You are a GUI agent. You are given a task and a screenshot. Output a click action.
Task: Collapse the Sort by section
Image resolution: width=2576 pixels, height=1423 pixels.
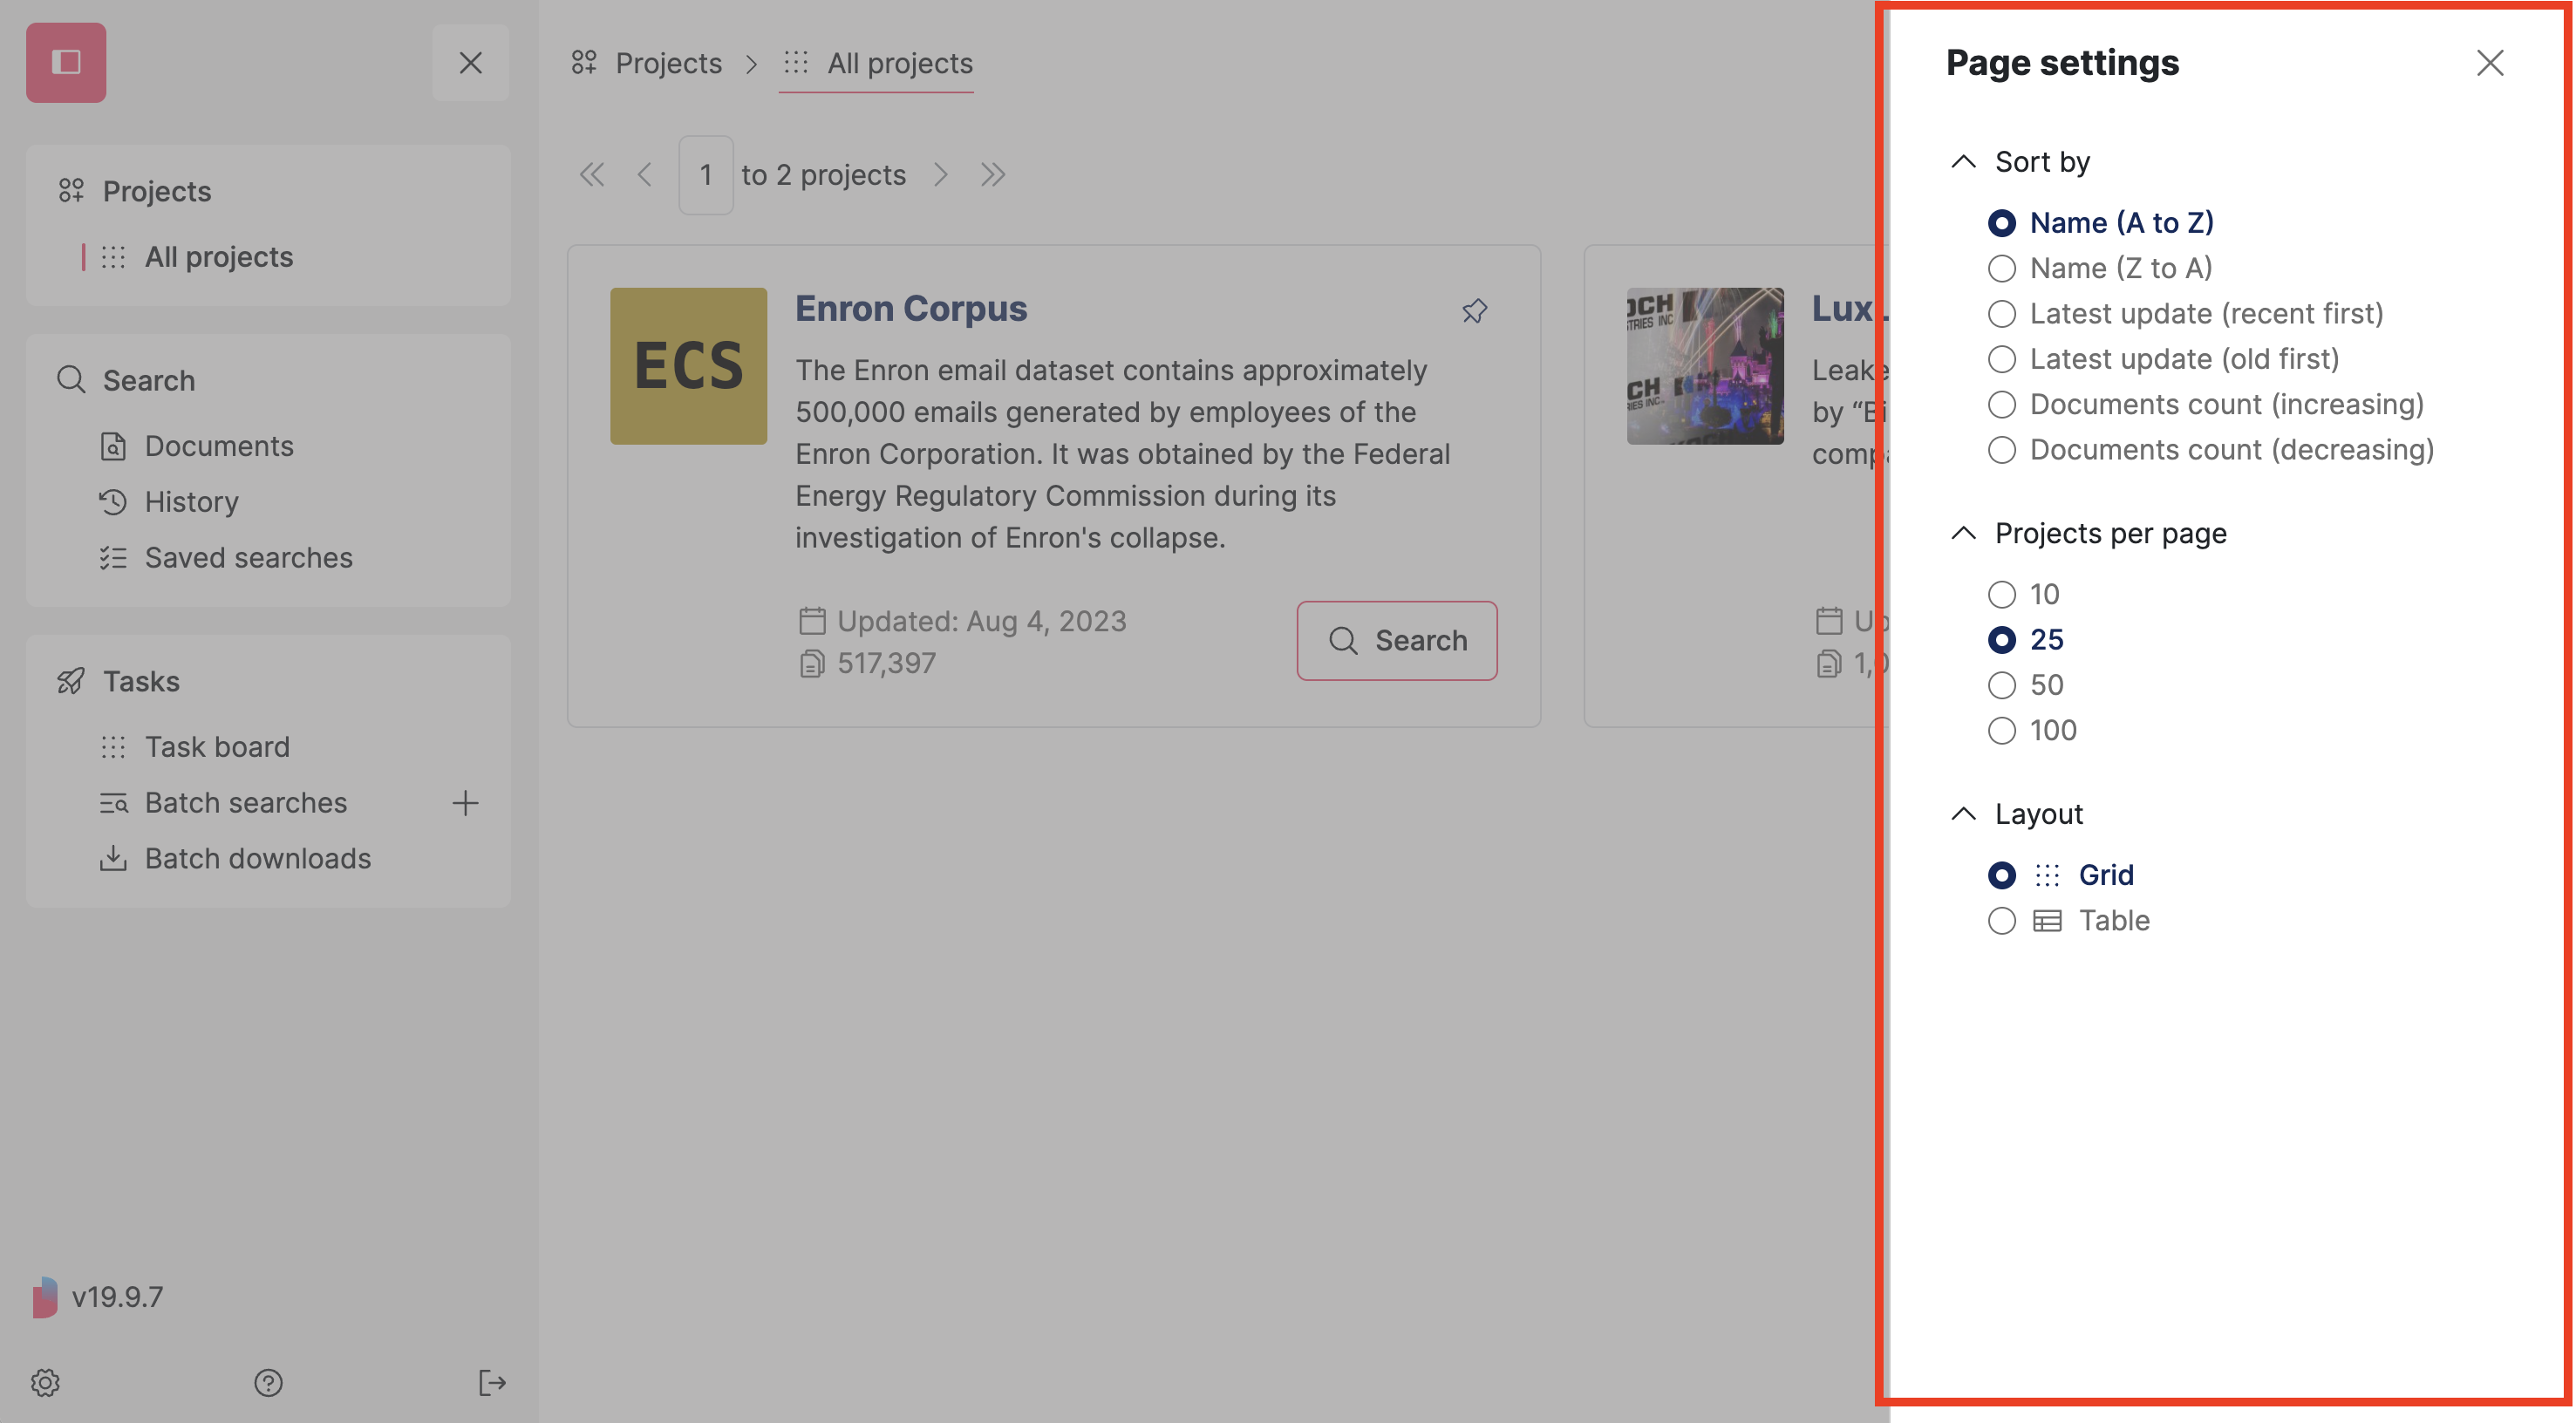pos(1963,161)
